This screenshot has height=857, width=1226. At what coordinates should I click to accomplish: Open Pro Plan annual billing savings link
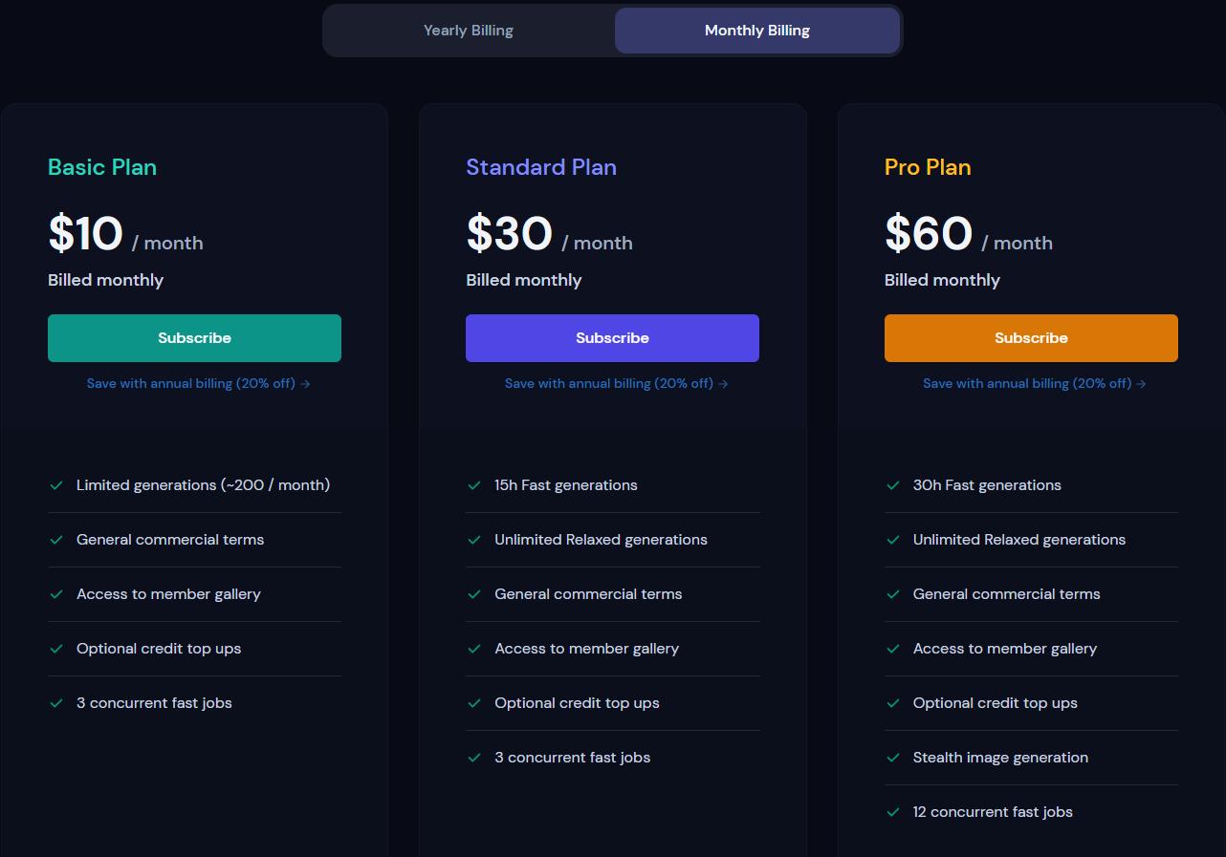1034,383
